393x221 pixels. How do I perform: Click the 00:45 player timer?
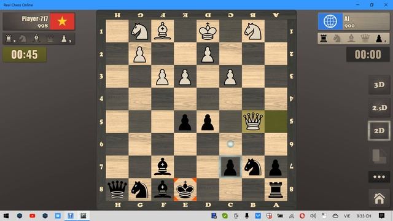tap(25, 55)
